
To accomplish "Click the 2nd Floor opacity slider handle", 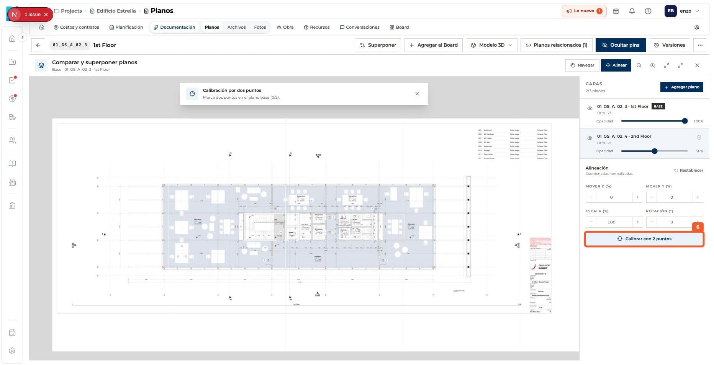I will click(x=655, y=151).
